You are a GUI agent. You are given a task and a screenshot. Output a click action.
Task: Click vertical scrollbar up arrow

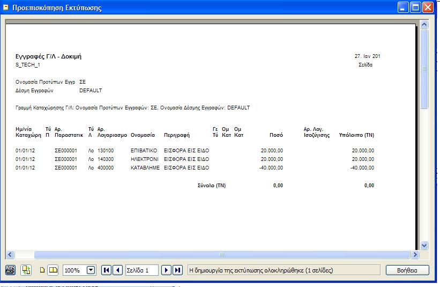[424, 25]
